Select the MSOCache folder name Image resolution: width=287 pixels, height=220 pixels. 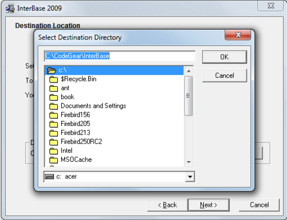76,159
